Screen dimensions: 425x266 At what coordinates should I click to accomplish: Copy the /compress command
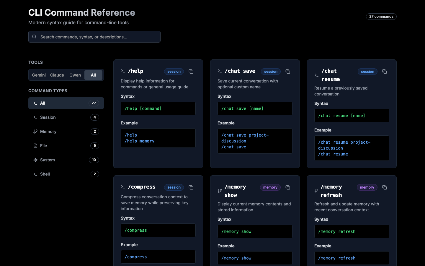pyautogui.click(x=191, y=187)
